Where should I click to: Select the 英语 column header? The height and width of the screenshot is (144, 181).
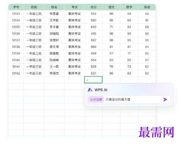[147, 7]
